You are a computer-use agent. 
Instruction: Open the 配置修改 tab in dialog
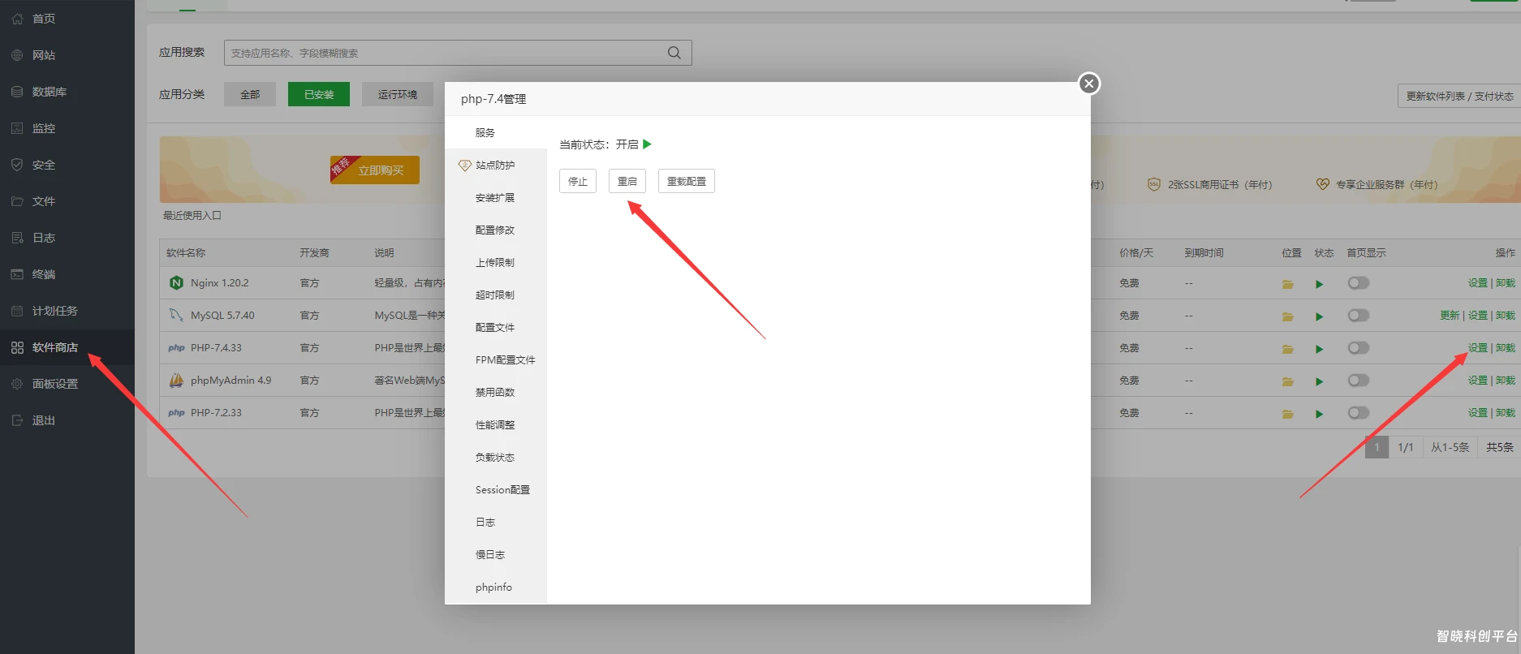(494, 230)
